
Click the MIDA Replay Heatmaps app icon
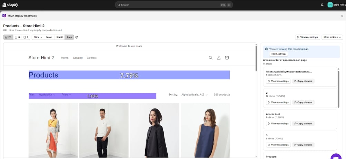click(x=4, y=16)
